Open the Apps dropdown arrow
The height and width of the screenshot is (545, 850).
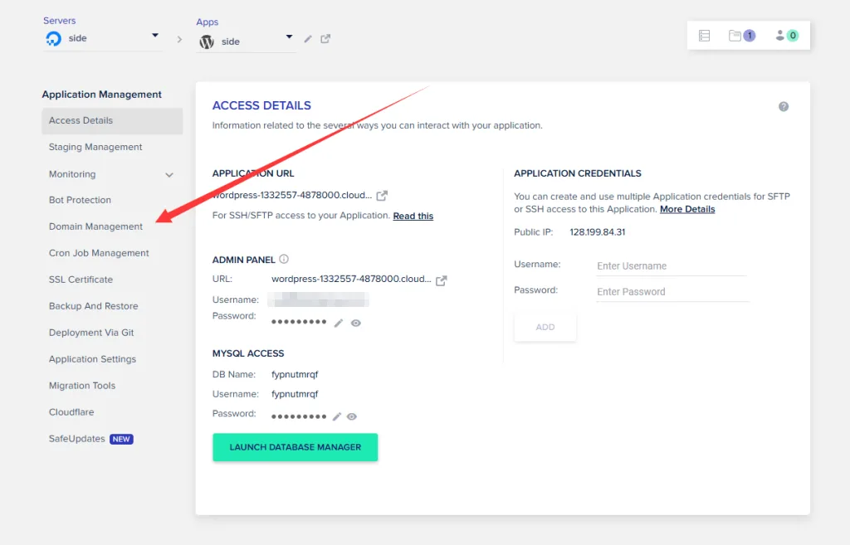[289, 36]
